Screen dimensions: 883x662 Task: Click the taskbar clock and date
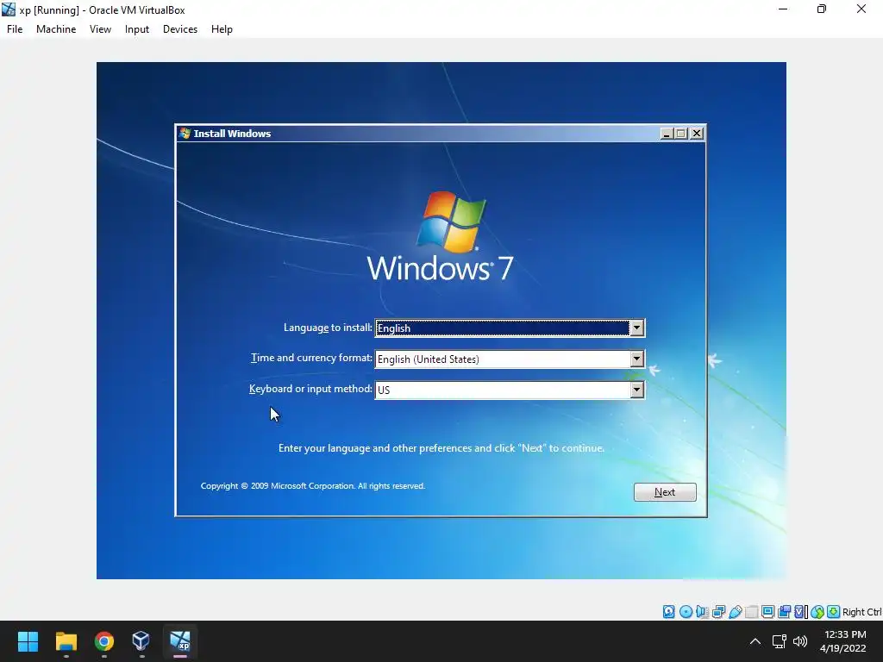tap(843, 641)
